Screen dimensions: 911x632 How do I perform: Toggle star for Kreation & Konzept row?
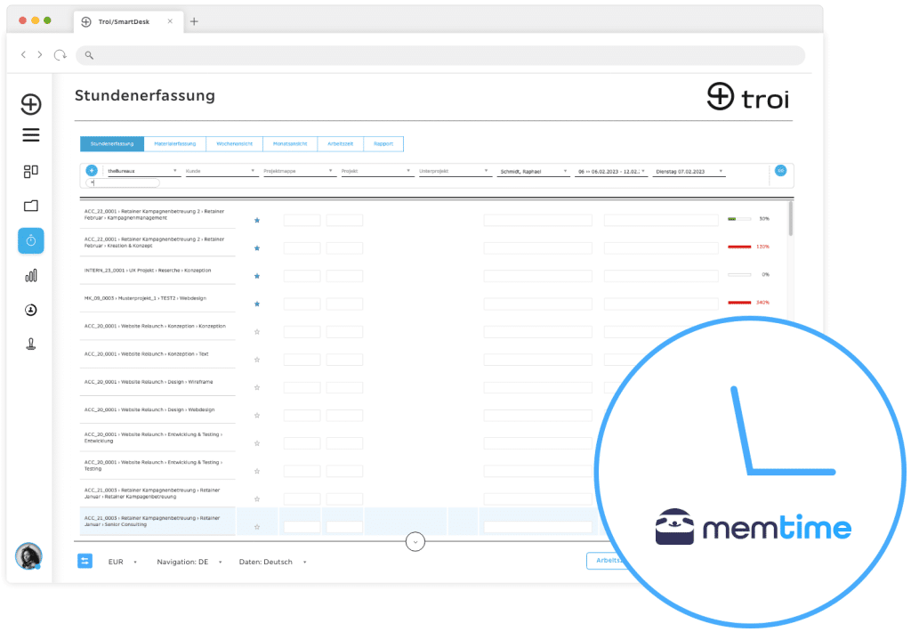pyautogui.click(x=257, y=248)
